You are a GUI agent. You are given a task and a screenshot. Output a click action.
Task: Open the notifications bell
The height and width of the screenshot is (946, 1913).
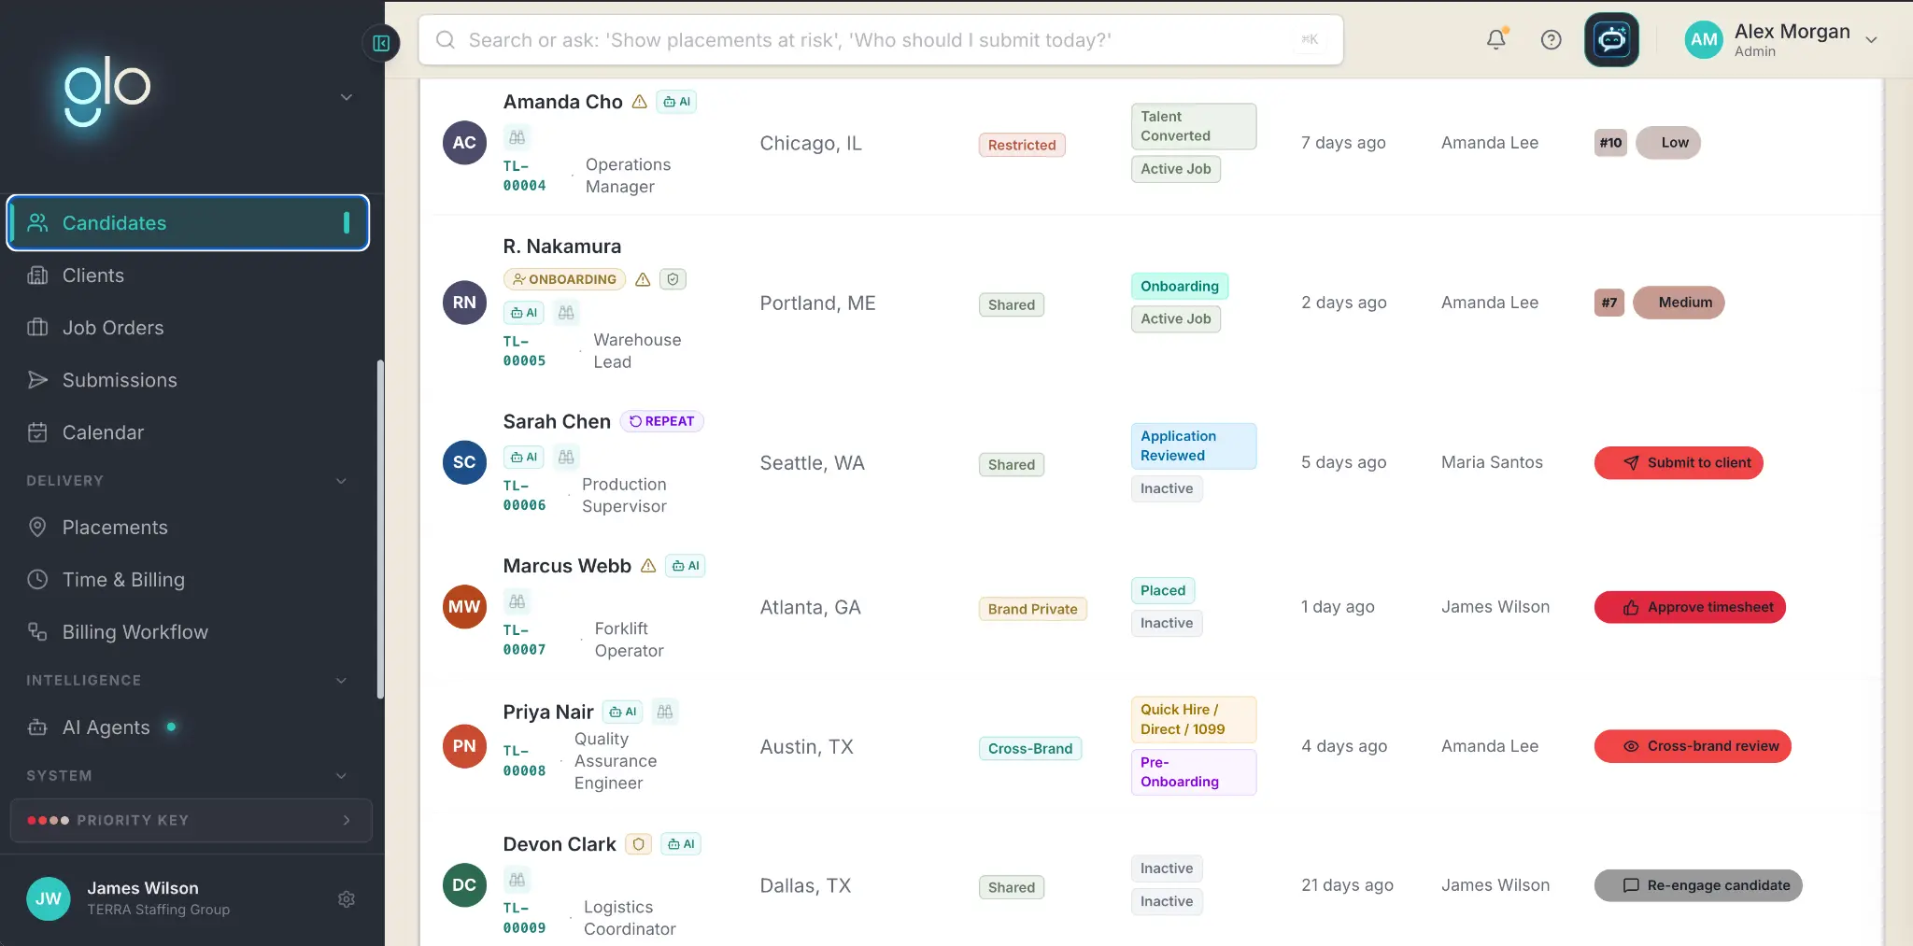1496,39
